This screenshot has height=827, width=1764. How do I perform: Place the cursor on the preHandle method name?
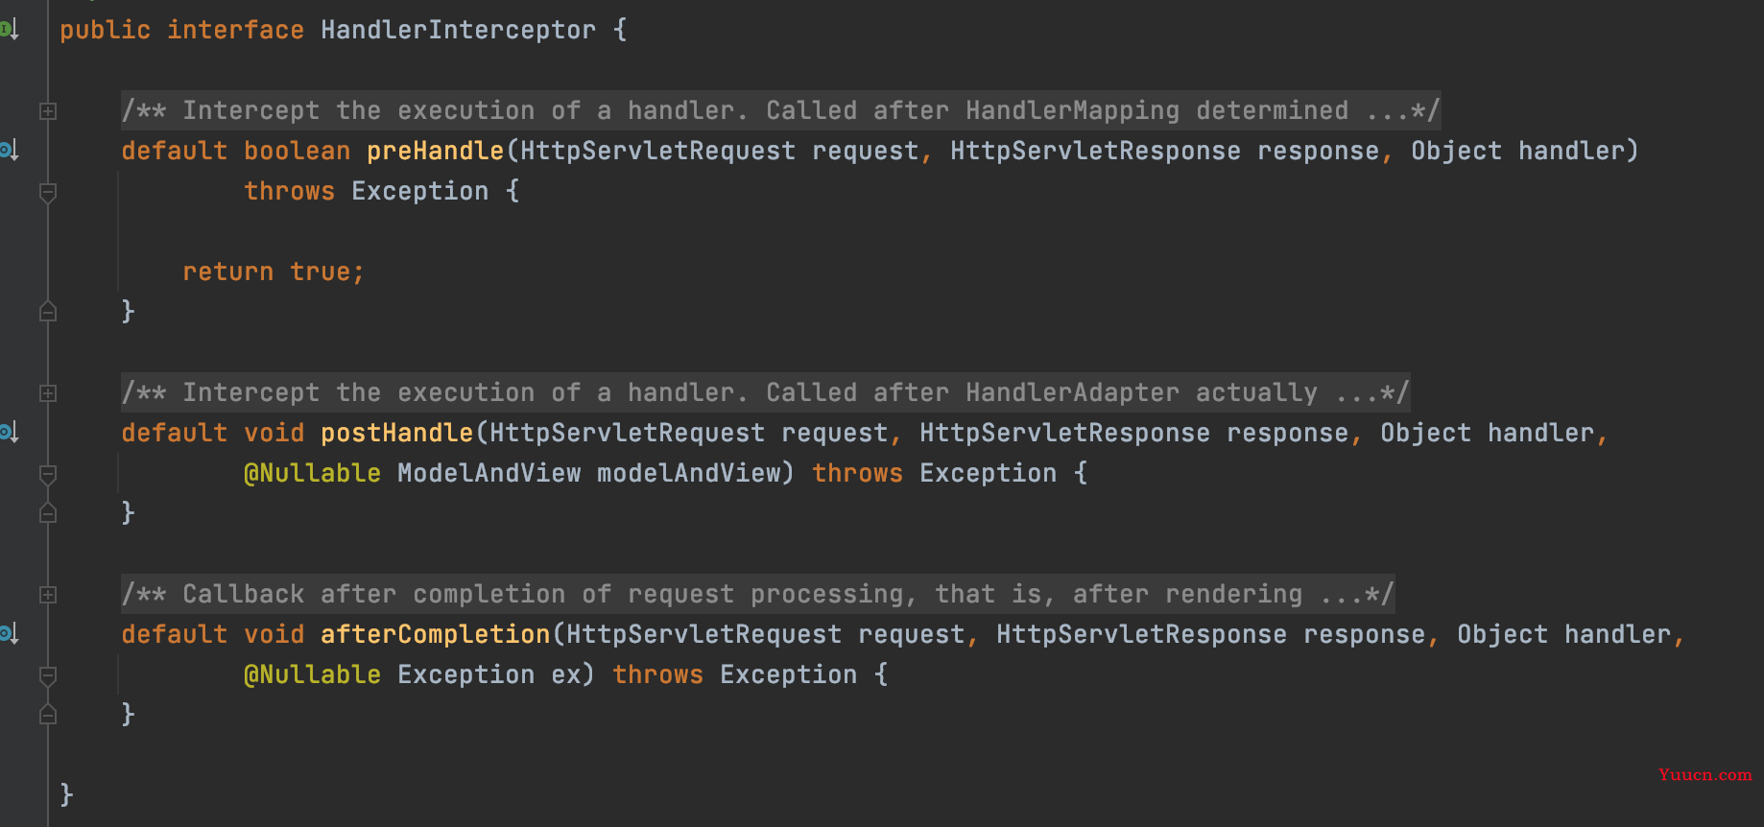pos(435,151)
